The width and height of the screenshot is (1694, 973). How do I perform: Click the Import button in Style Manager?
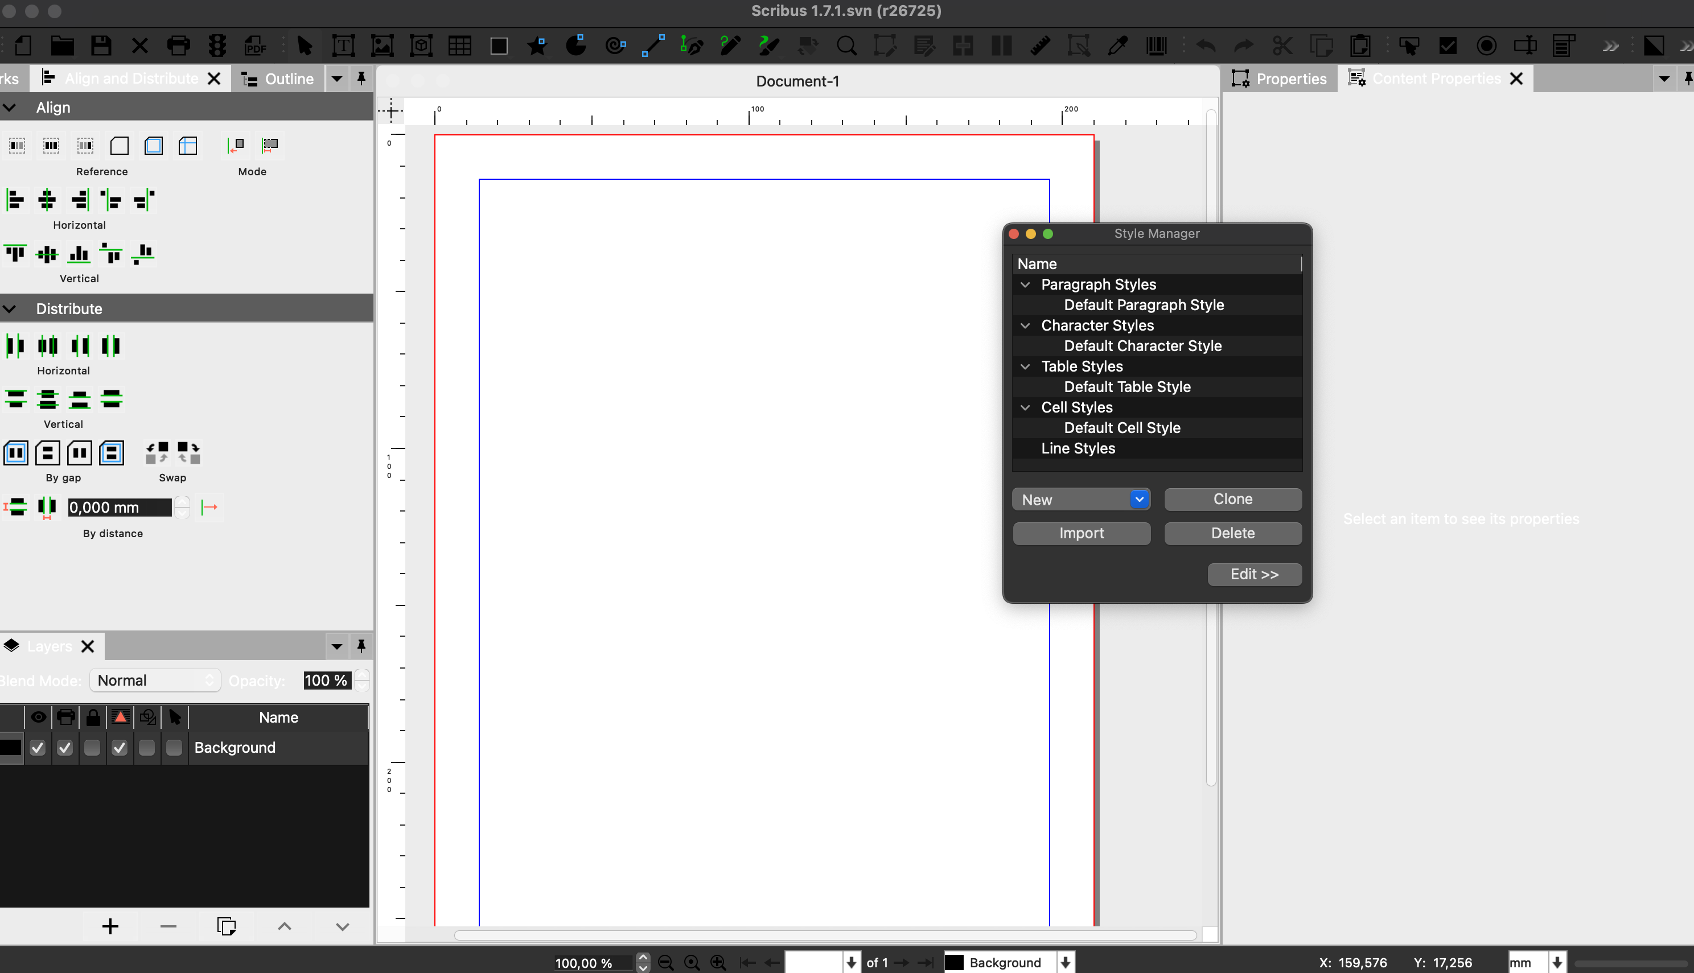pos(1081,533)
